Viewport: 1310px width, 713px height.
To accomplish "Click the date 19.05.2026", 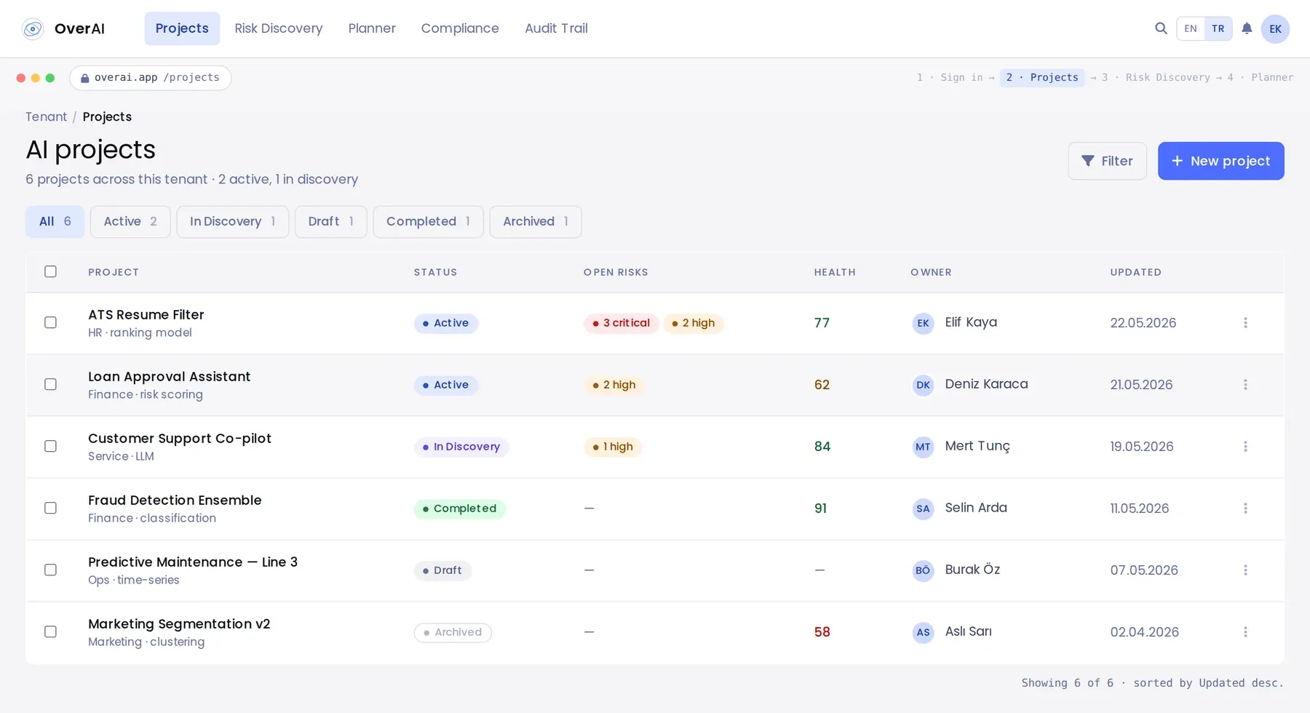I will tap(1141, 447).
